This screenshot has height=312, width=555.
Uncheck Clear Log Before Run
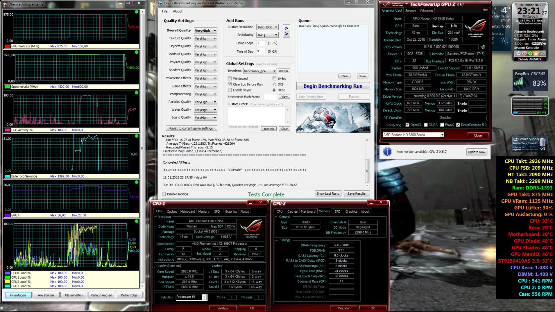[230, 84]
